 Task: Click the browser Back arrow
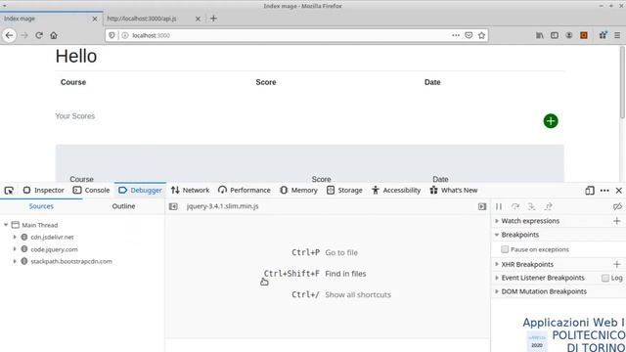tap(9, 35)
